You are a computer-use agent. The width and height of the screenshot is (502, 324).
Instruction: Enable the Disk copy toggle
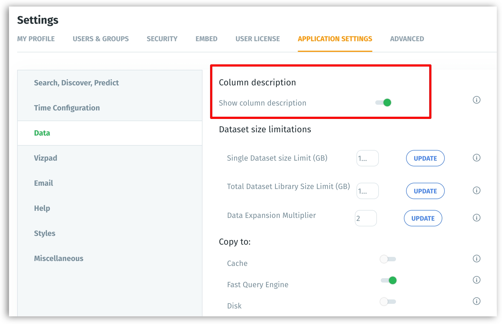tap(388, 301)
